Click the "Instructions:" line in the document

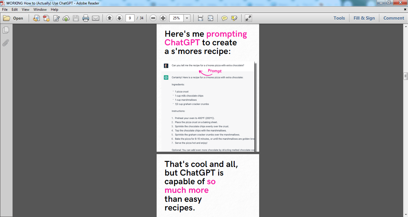[x=178, y=111]
